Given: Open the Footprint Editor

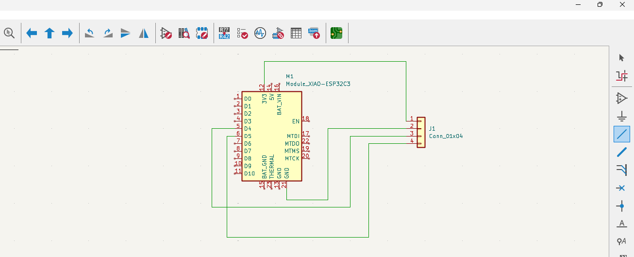Looking at the screenshot, I should (202, 33).
